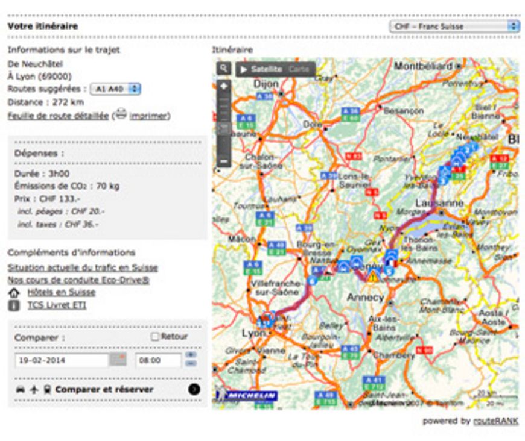Click the French flag border marker
The image size is (525, 441).
click(x=392, y=263)
